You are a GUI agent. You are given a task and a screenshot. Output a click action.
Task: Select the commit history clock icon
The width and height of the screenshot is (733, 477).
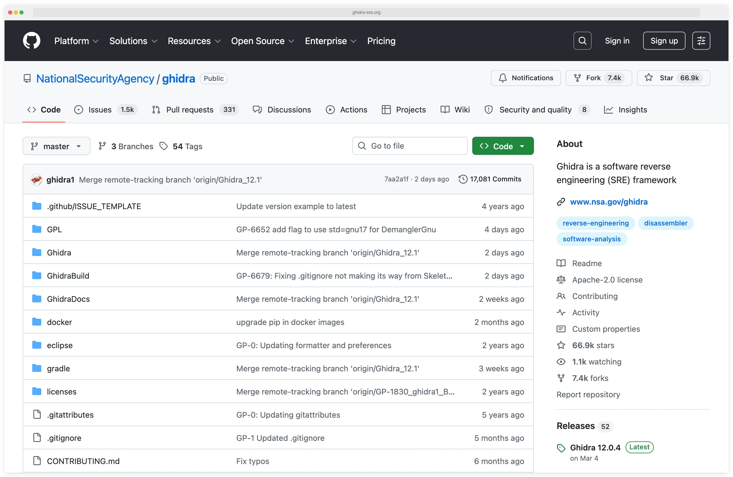(463, 179)
